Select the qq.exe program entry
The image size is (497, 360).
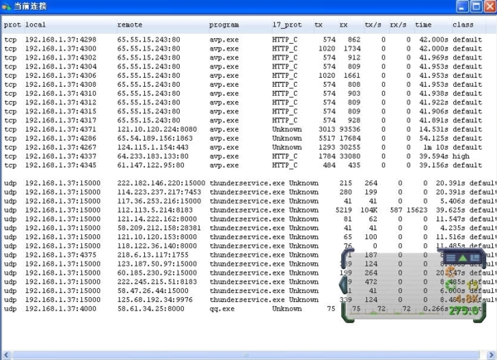click(x=222, y=309)
